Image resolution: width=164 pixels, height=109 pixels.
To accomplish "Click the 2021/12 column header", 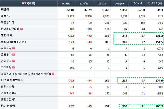I will [x=102, y=3].
